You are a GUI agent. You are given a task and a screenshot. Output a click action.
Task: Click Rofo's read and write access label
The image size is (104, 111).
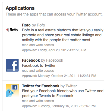point(38,45)
